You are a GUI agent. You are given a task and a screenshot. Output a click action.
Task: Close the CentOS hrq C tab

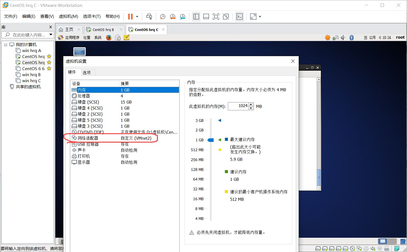[x=163, y=30]
